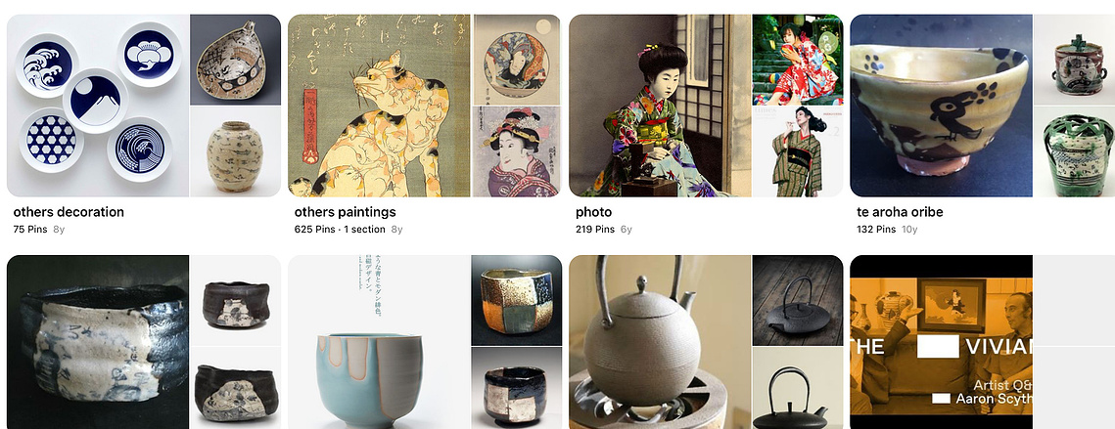Viewport: 1115px width, 429px height.
Task: Open the "others decoration" board title
Action: [x=69, y=212]
